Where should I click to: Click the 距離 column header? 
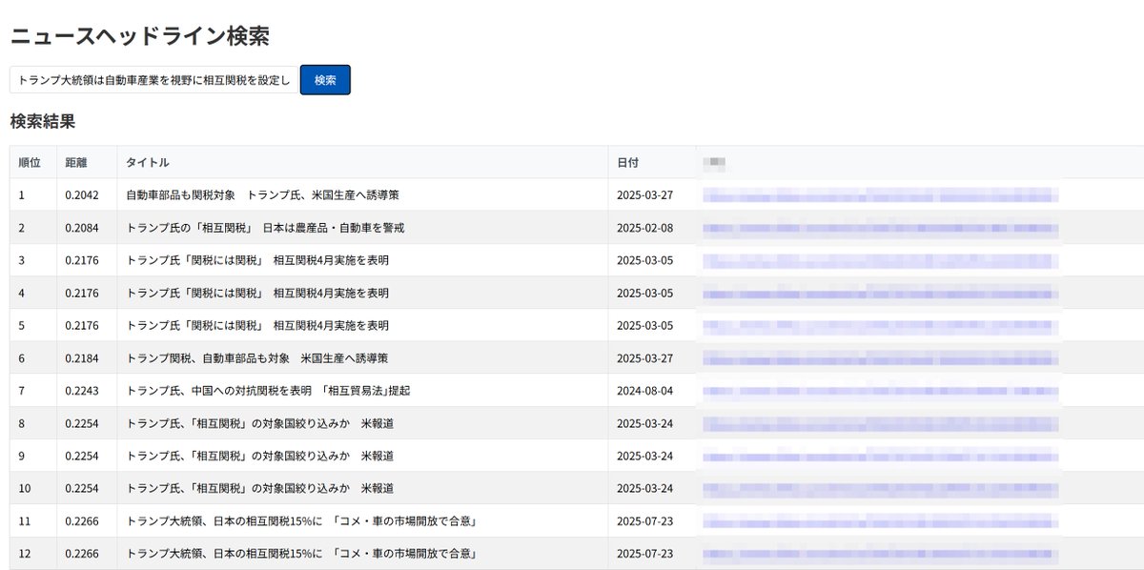[76, 163]
